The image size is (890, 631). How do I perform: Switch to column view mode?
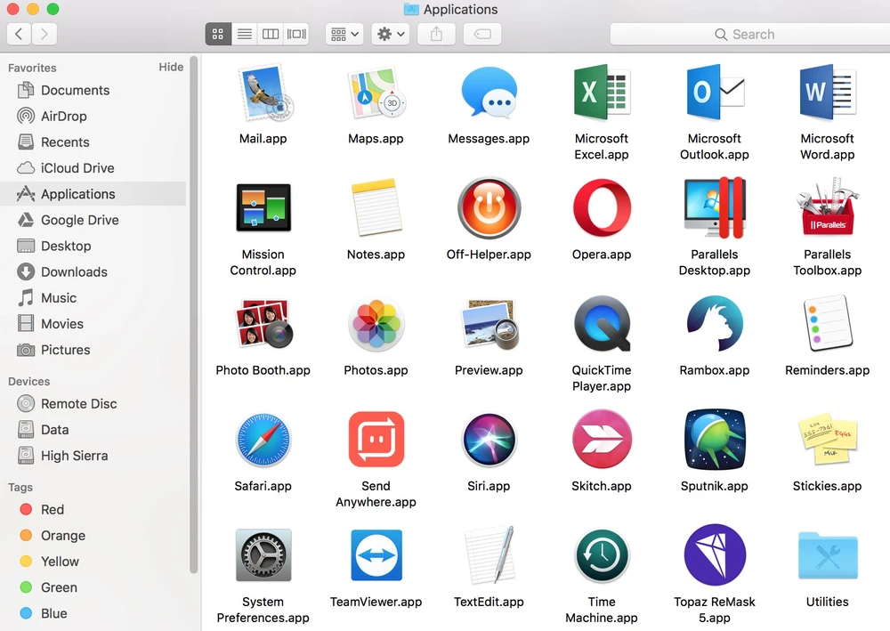coord(271,35)
